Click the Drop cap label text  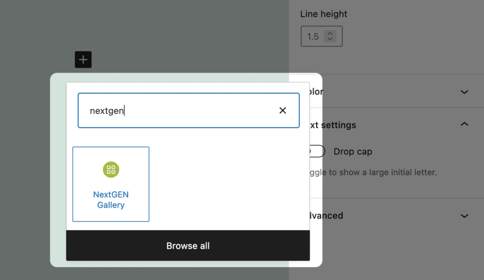point(353,151)
